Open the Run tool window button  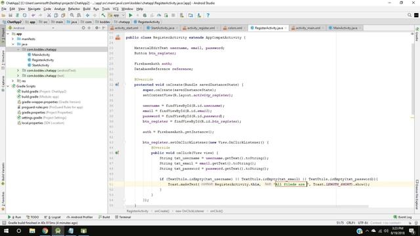point(14,217)
